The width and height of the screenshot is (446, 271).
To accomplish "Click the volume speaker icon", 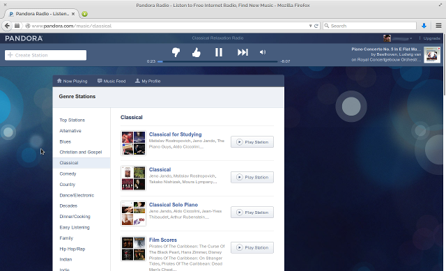I will [x=263, y=52].
